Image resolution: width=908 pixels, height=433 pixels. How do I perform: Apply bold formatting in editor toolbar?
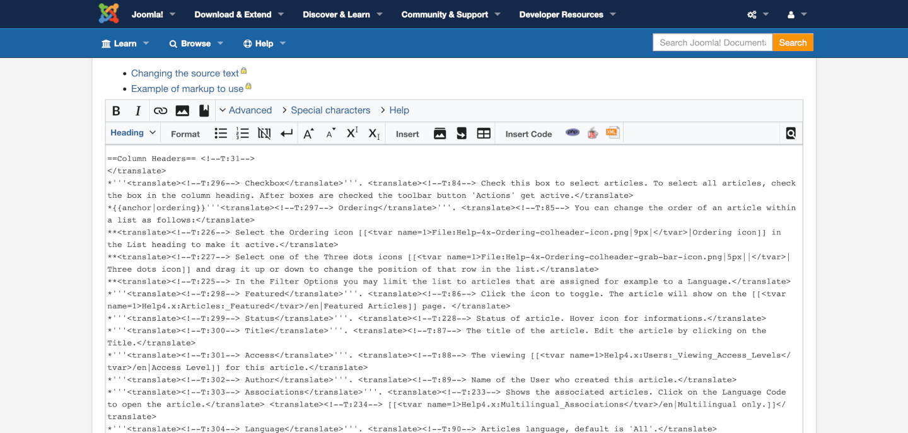(116, 111)
